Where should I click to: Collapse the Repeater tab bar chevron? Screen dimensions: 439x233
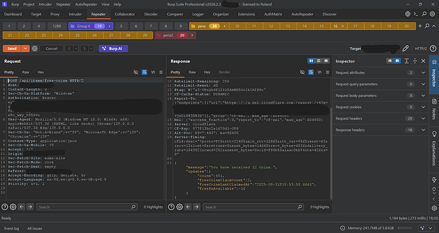click(x=434, y=26)
